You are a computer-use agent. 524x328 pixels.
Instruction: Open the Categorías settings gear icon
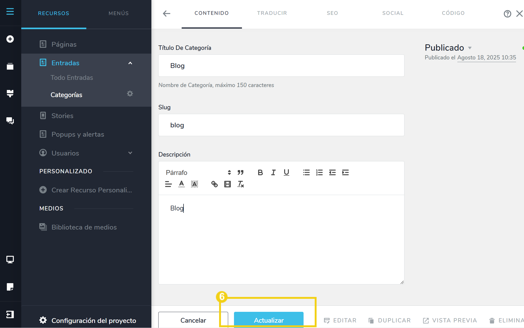tap(130, 94)
